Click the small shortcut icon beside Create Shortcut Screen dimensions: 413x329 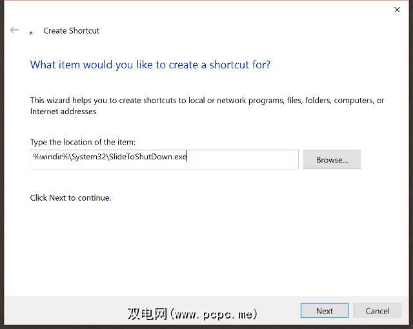(32, 32)
